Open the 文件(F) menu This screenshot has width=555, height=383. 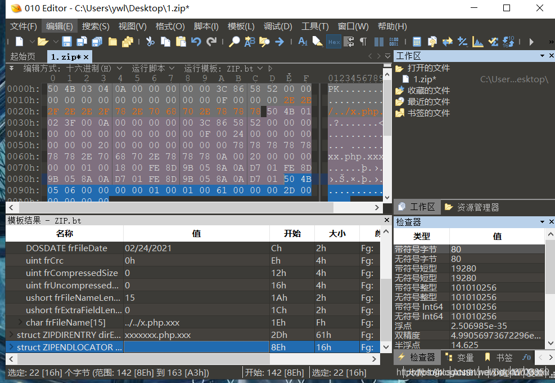(24, 26)
